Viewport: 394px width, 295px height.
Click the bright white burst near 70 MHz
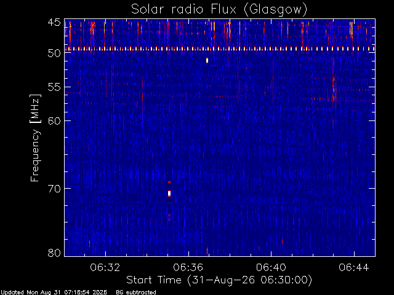coord(169,194)
